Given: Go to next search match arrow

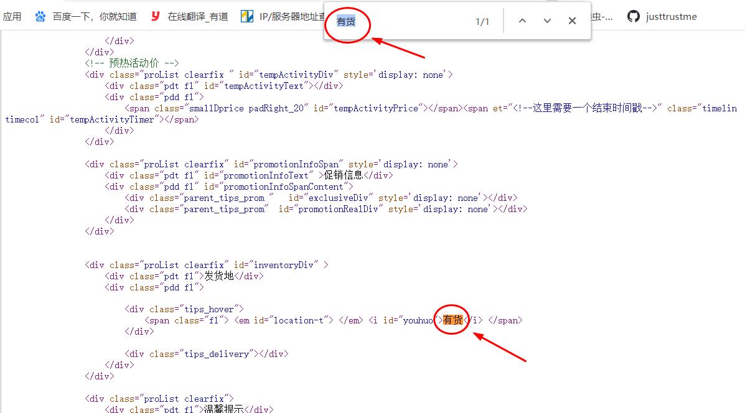Looking at the screenshot, I should tap(547, 21).
